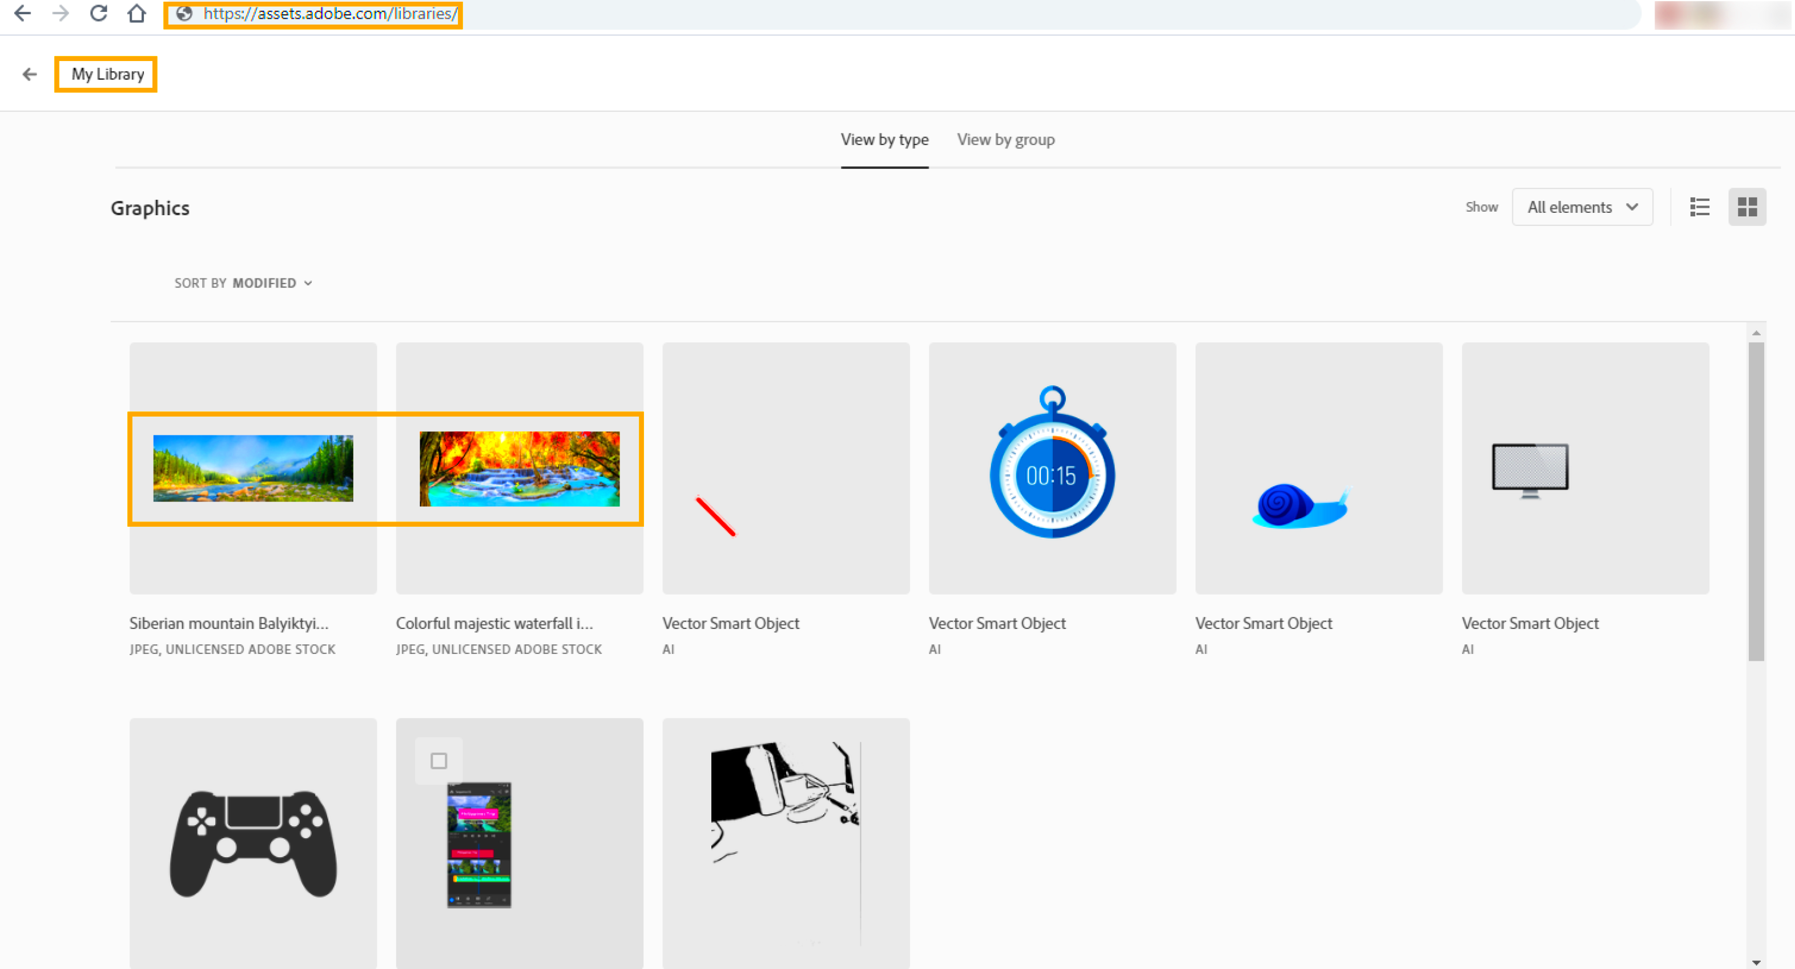Click the grid view icon
The width and height of the screenshot is (1795, 969).
coord(1746,207)
